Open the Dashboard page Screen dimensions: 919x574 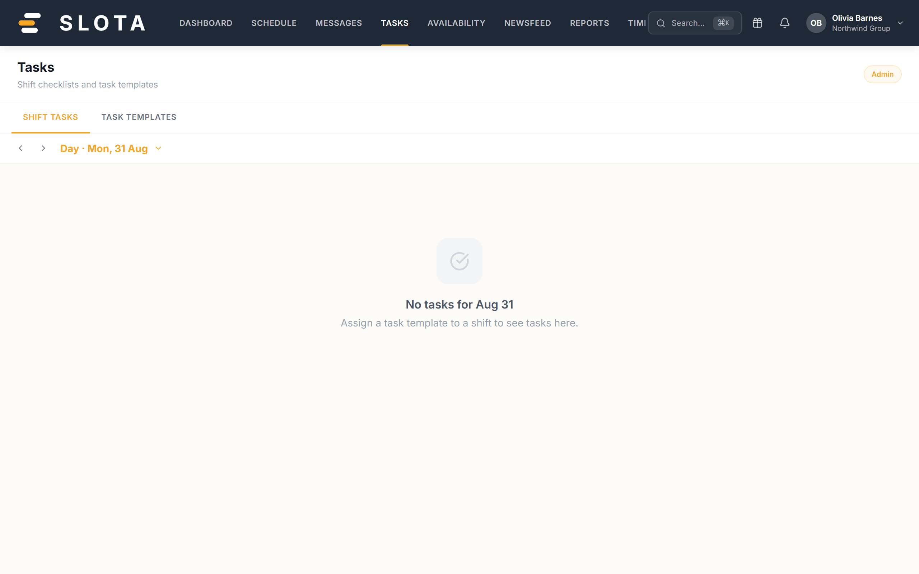point(206,23)
